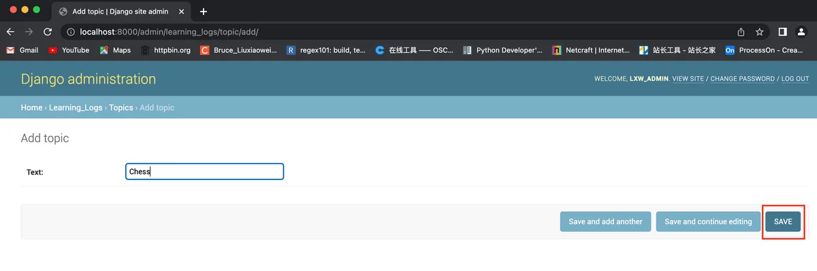The width and height of the screenshot is (817, 271).
Task: Bookmark this page with the star icon
Action: pos(759,32)
